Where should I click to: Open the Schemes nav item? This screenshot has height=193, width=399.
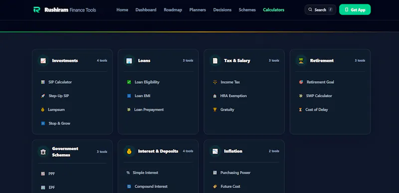tap(247, 9)
